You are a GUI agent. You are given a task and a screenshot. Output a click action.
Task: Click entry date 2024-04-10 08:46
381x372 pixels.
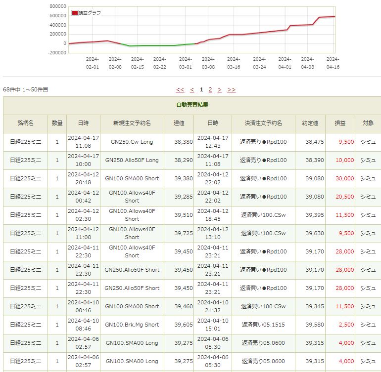83,325
